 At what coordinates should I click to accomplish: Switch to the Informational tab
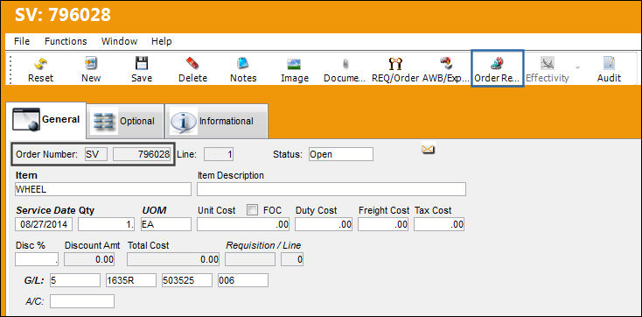[x=216, y=122]
